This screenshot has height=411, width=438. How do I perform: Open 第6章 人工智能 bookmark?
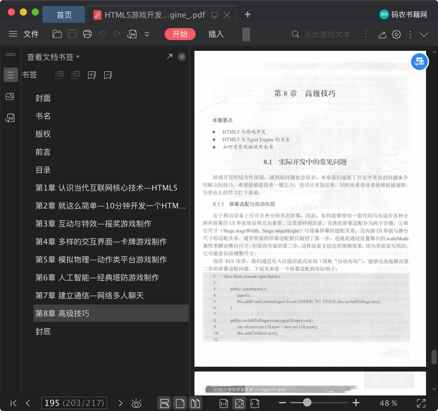(97, 278)
